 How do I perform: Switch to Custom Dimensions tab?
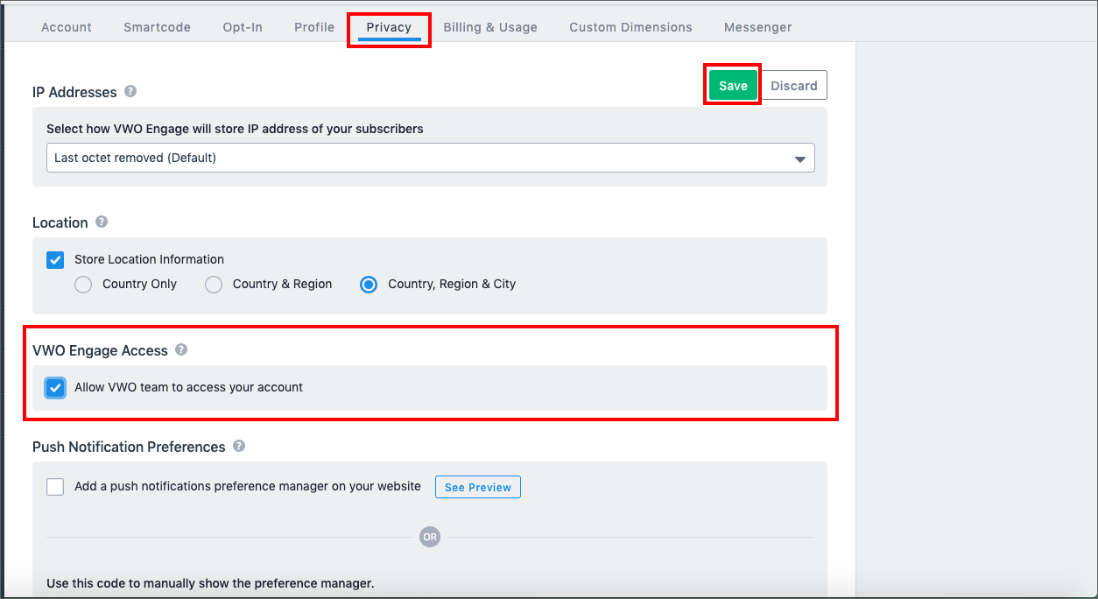point(630,27)
